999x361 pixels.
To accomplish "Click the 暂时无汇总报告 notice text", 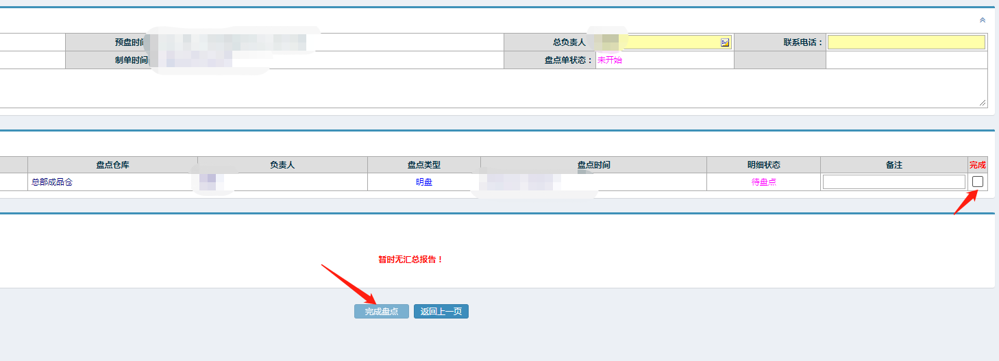I will click(x=410, y=260).
